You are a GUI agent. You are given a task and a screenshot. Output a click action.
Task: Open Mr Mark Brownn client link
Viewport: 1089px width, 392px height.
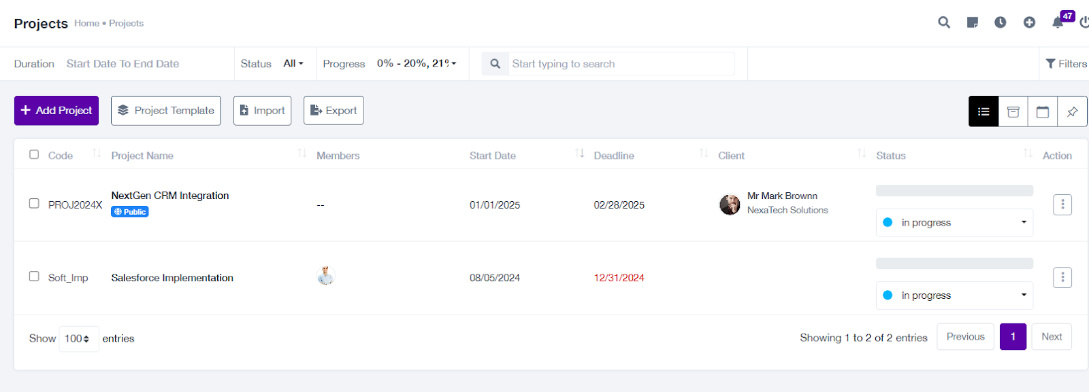coord(782,196)
